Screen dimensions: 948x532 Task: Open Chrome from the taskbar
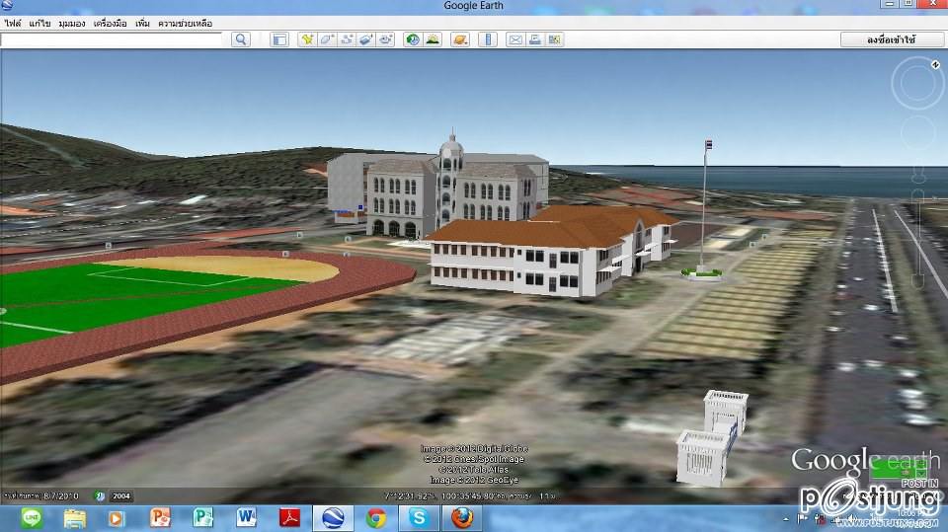pos(376,518)
